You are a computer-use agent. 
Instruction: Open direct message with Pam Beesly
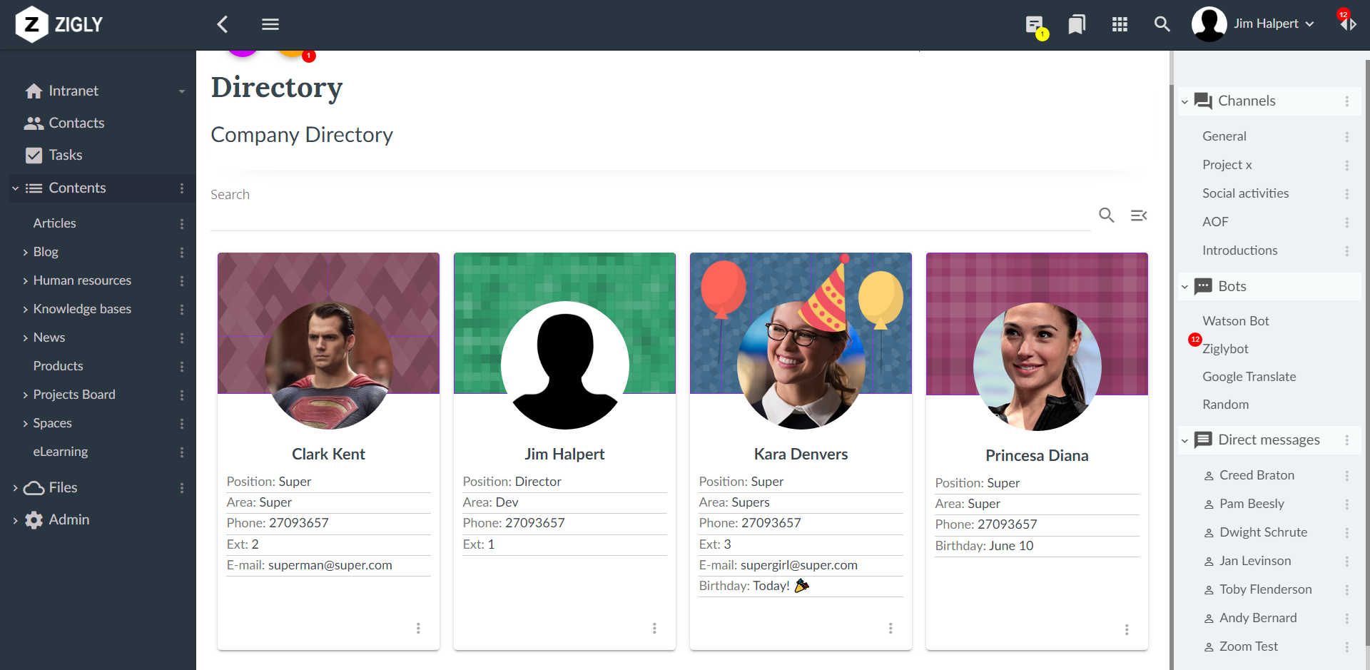click(1252, 504)
